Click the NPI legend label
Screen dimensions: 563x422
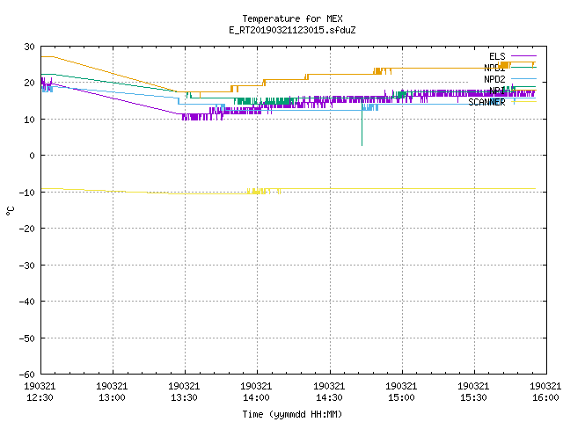tap(497, 91)
